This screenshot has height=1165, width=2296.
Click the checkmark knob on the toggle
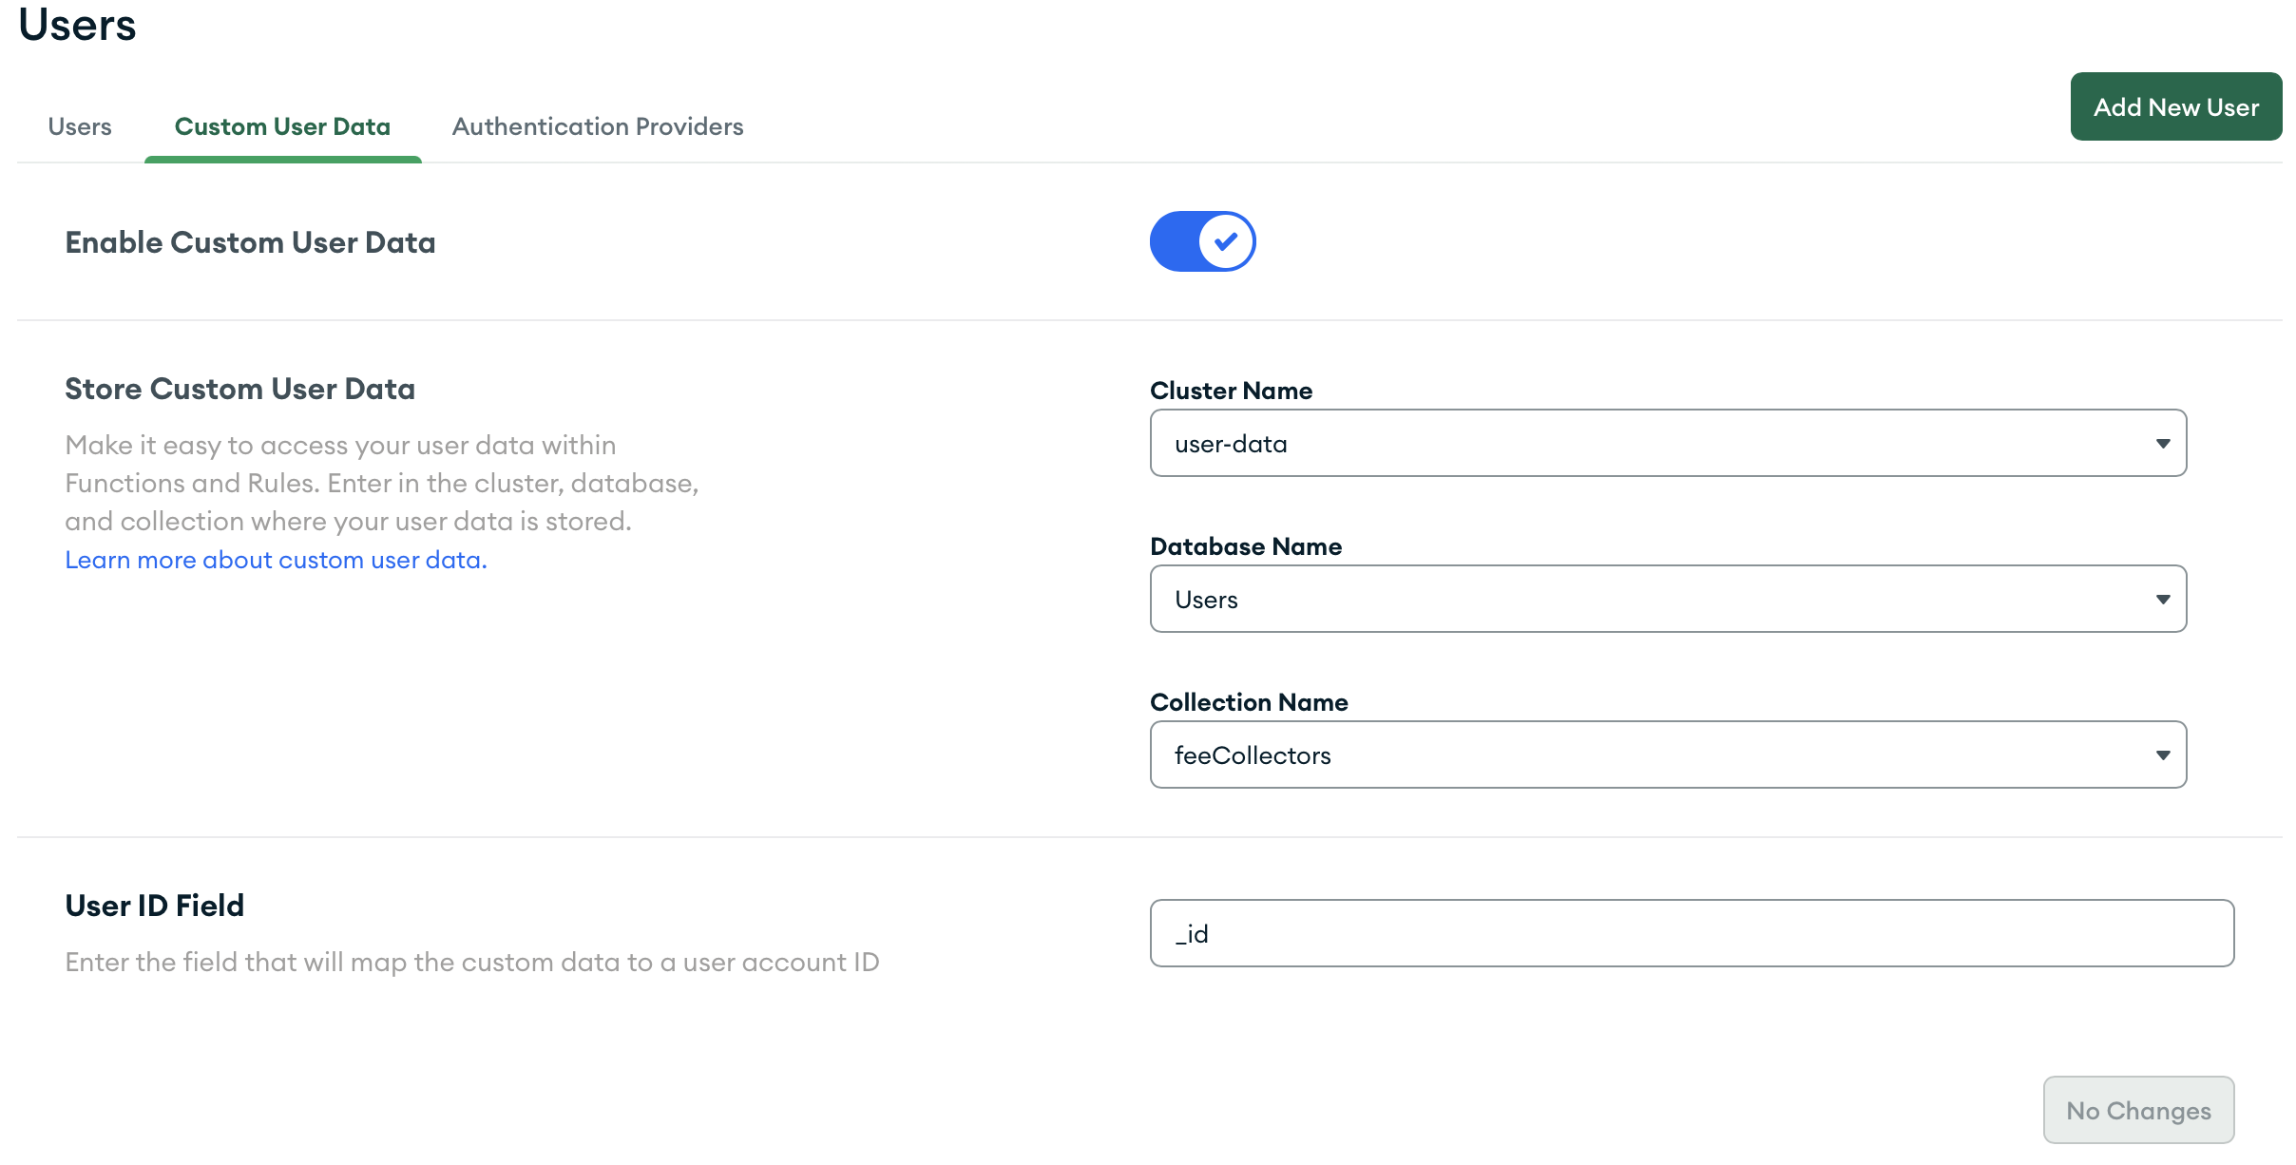click(x=1226, y=241)
